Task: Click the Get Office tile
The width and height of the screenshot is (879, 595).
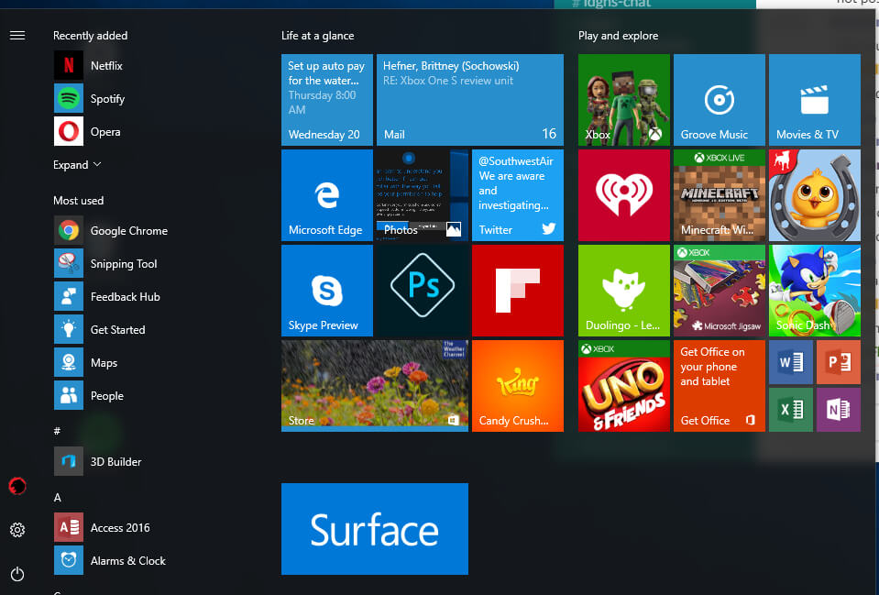Action: pos(720,386)
